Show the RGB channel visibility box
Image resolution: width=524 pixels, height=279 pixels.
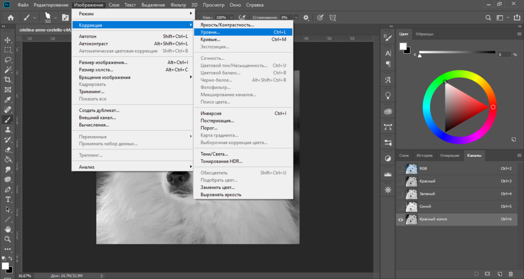click(x=400, y=168)
